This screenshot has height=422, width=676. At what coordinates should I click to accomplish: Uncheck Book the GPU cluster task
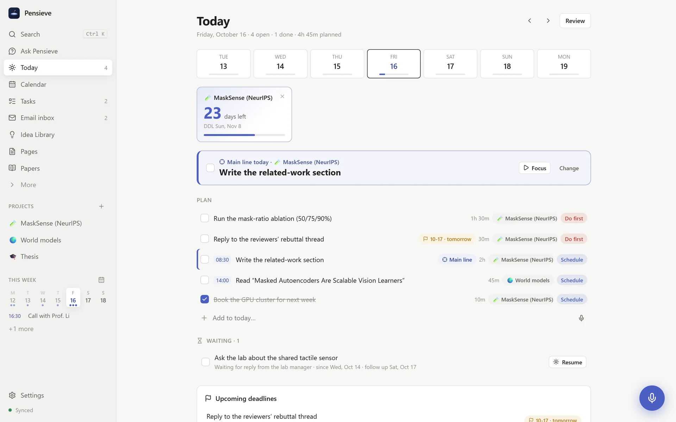tap(205, 299)
